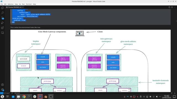Open the Accounts menu icon
Viewport: 177px width, 99px height.
(x=2, y=85)
